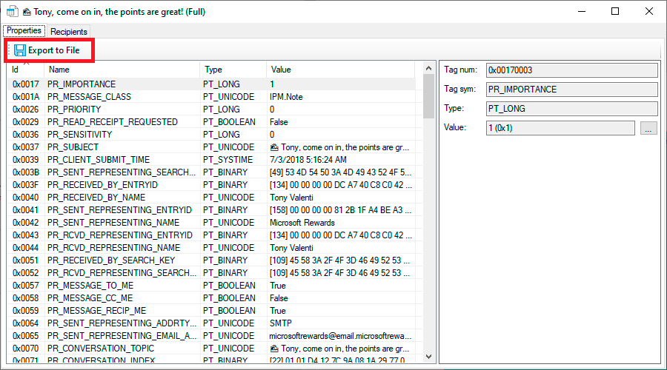This screenshot has height=370, width=667.
Task: Select the PR_MESSAGE_CC_ME row
Action: coord(211,297)
